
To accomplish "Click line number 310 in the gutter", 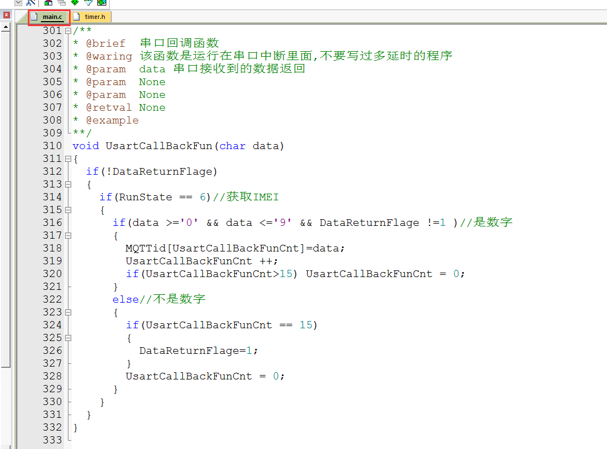I will tap(52, 146).
